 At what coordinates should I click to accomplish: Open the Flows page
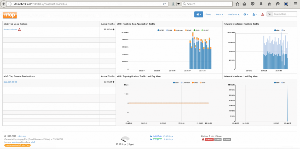click(x=208, y=14)
